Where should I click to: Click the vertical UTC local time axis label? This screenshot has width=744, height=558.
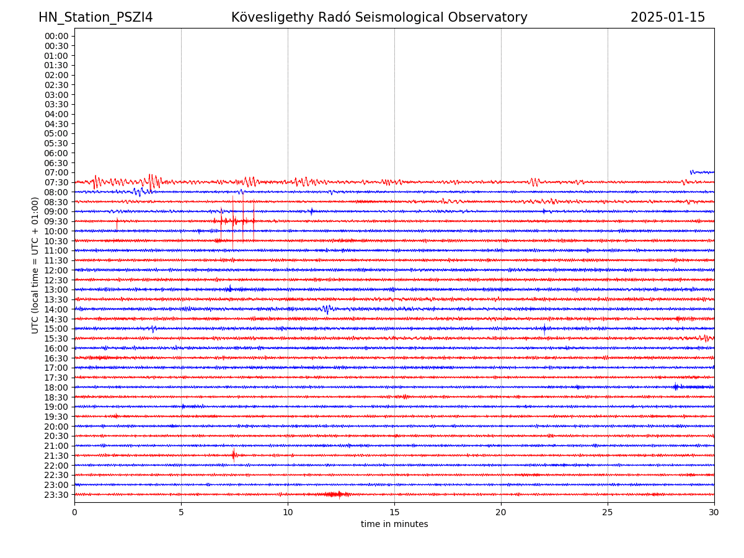35,265
